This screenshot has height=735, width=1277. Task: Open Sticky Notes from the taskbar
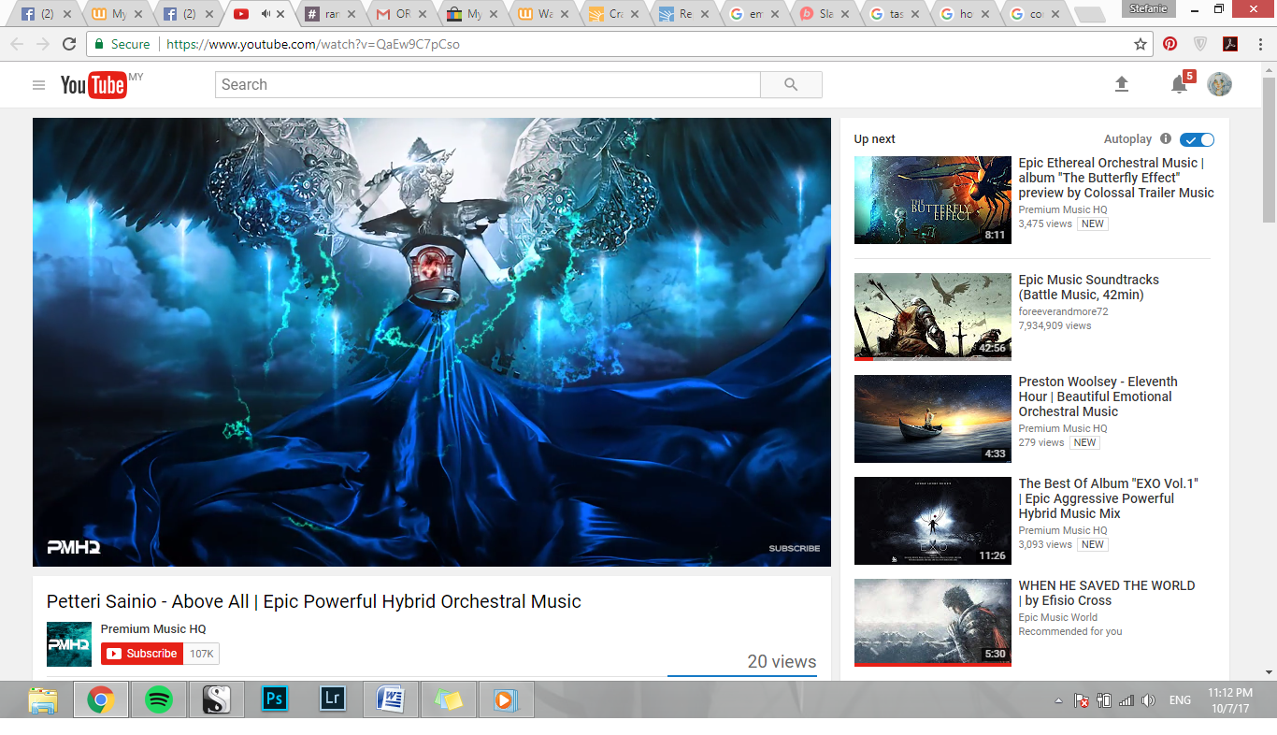449,699
